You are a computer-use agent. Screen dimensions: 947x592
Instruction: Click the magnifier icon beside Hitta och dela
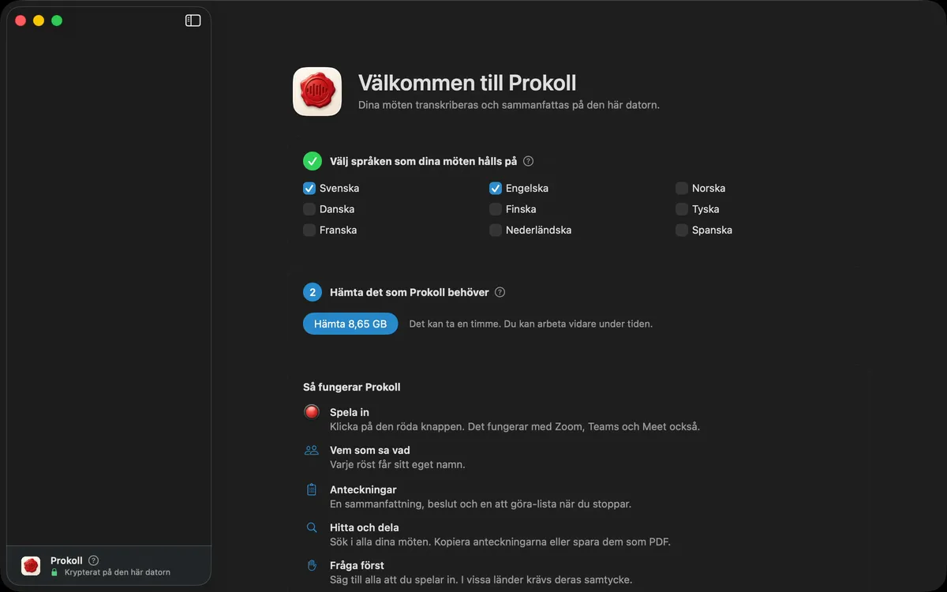point(312,527)
